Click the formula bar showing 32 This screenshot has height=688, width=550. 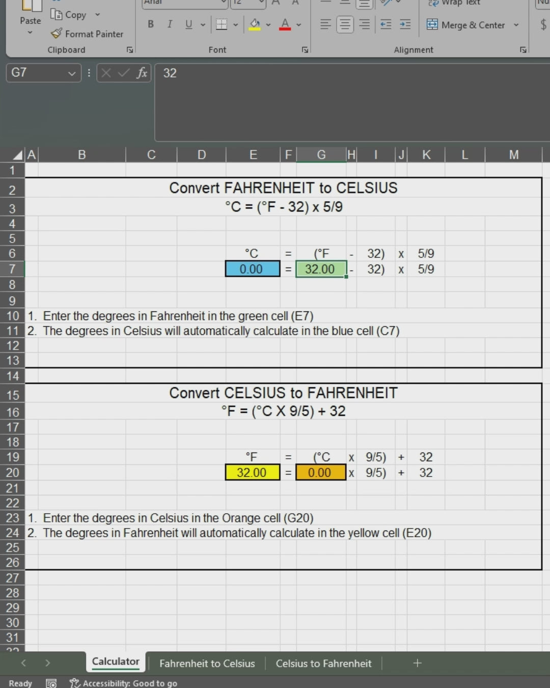point(352,102)
